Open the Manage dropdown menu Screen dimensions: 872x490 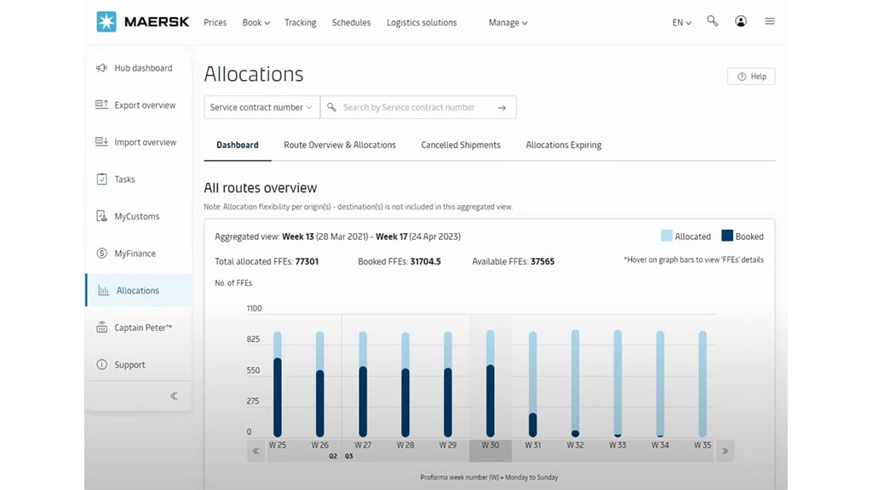pos(508,22)
